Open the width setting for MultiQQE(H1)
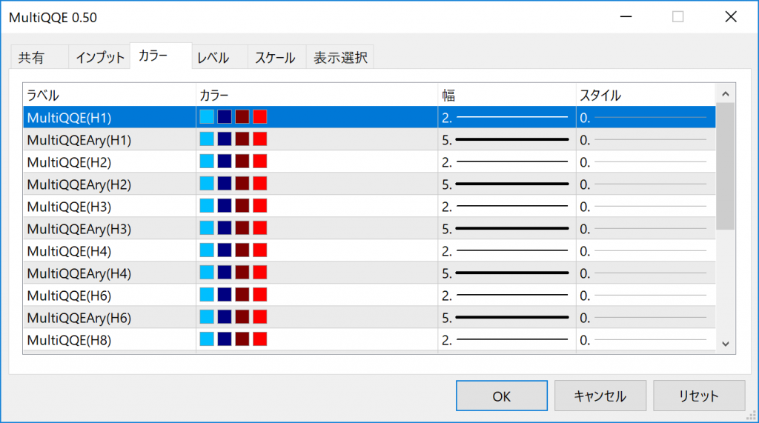Screen dimensions: 759x423 coord(506,117)
